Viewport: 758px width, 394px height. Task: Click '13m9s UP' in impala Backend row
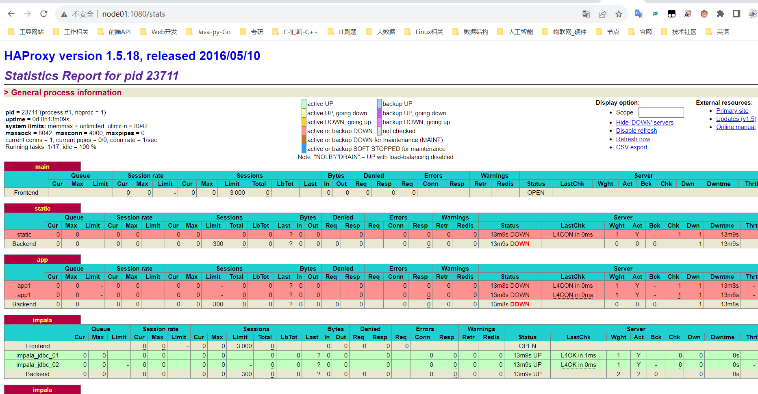(527, 374)
